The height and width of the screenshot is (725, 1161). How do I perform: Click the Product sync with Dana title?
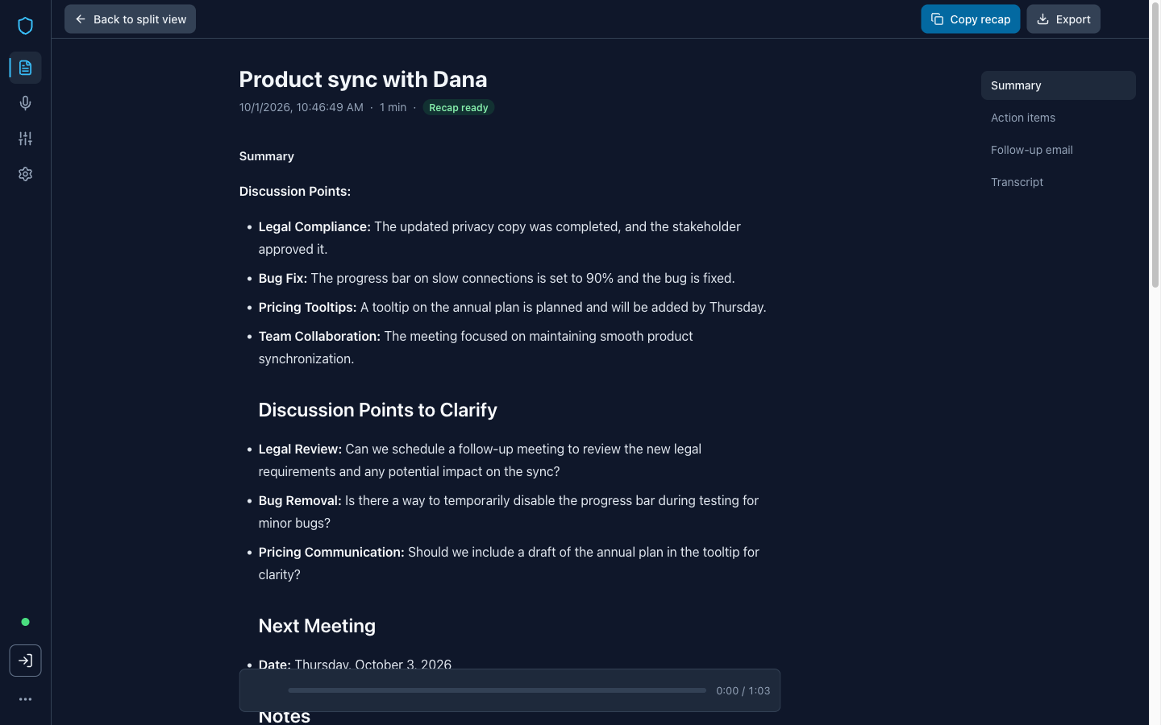pyautogui.click(x=363, y=79)
